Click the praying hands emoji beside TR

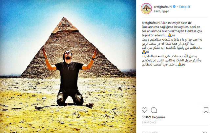click(x=170, y=35)
